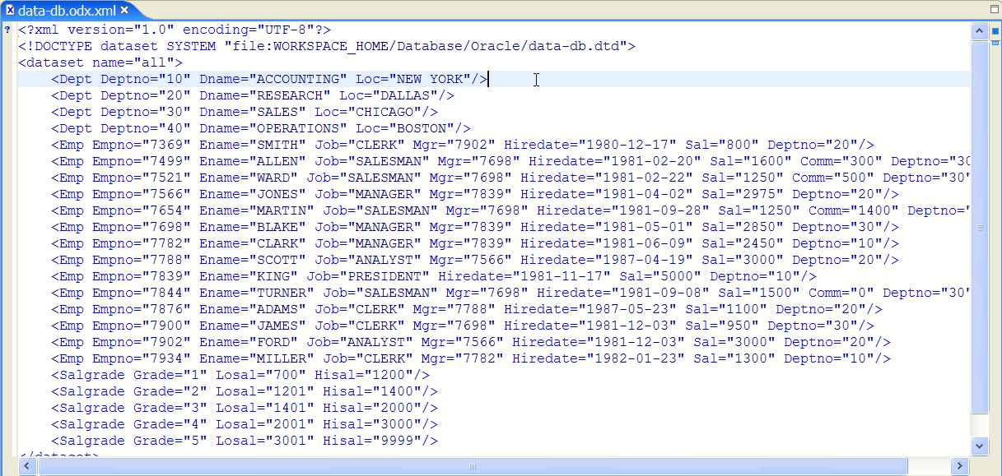Click the horizontal scrollbar thumb
The height and width of the screenshot is (476, 1002).
(472, 466)
